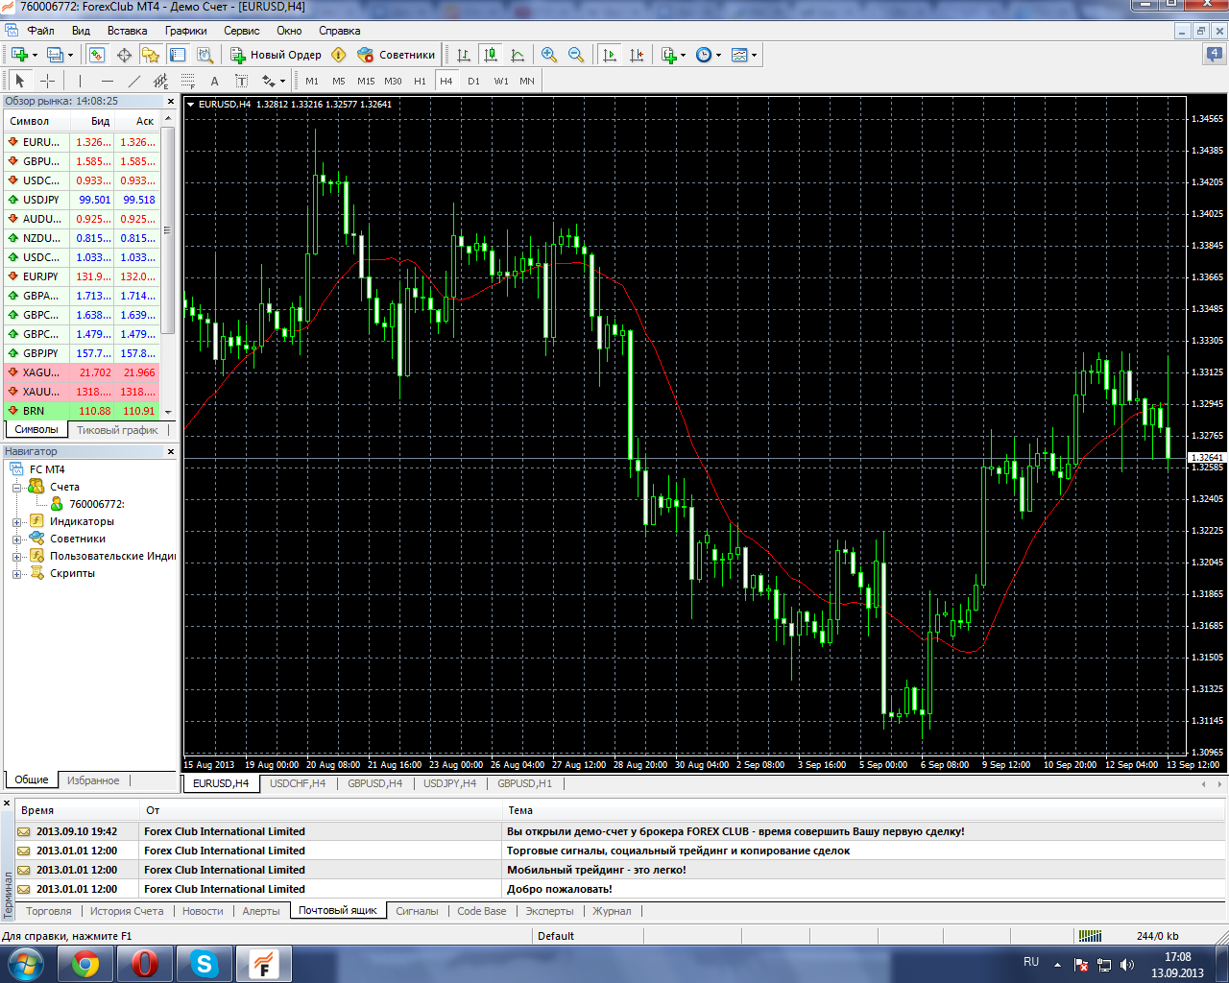The image size is (1229, 983).
Task: Click the Новый Ордер button
Action: coord(276,55)
